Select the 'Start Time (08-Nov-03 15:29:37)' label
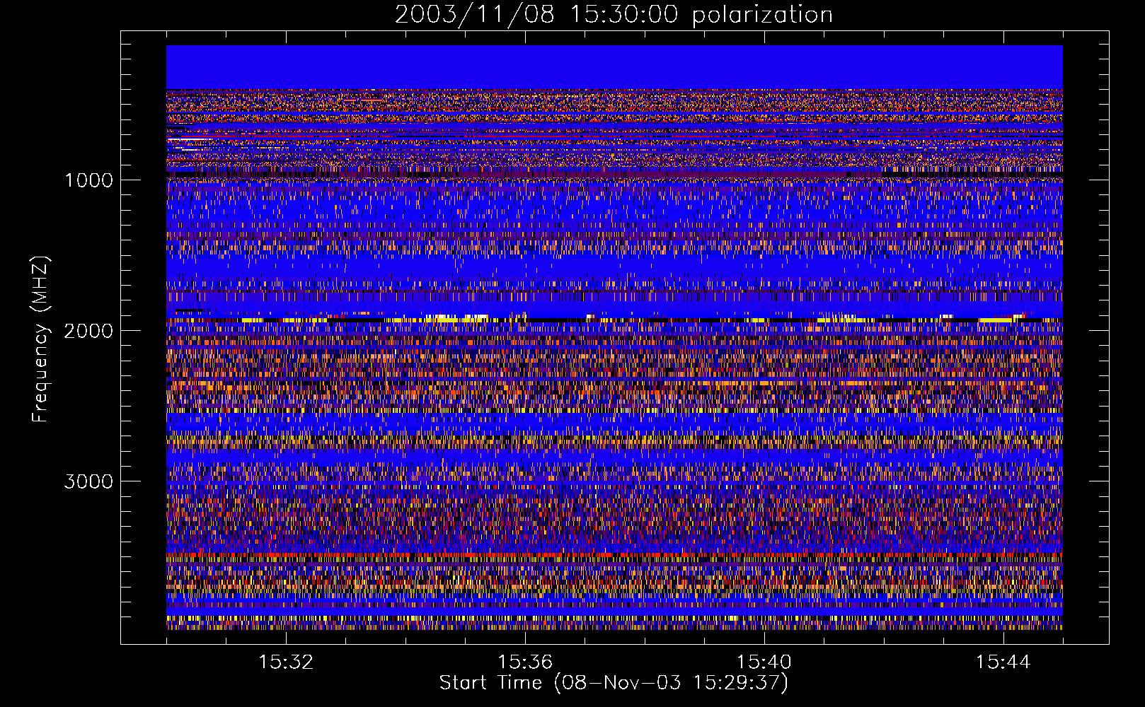Screen dimensions: 1145x707 pos(614,683)
